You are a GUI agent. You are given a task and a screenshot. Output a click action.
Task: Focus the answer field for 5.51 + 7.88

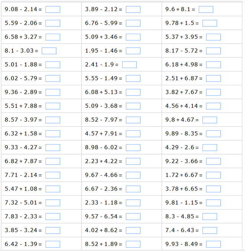tap(53, 106)
